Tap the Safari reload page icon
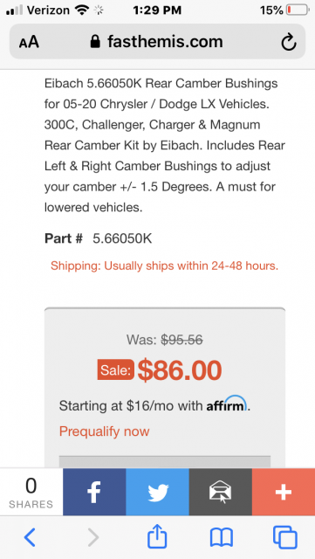This screenshot has height=559, width=315. click(x=288, y=42)
